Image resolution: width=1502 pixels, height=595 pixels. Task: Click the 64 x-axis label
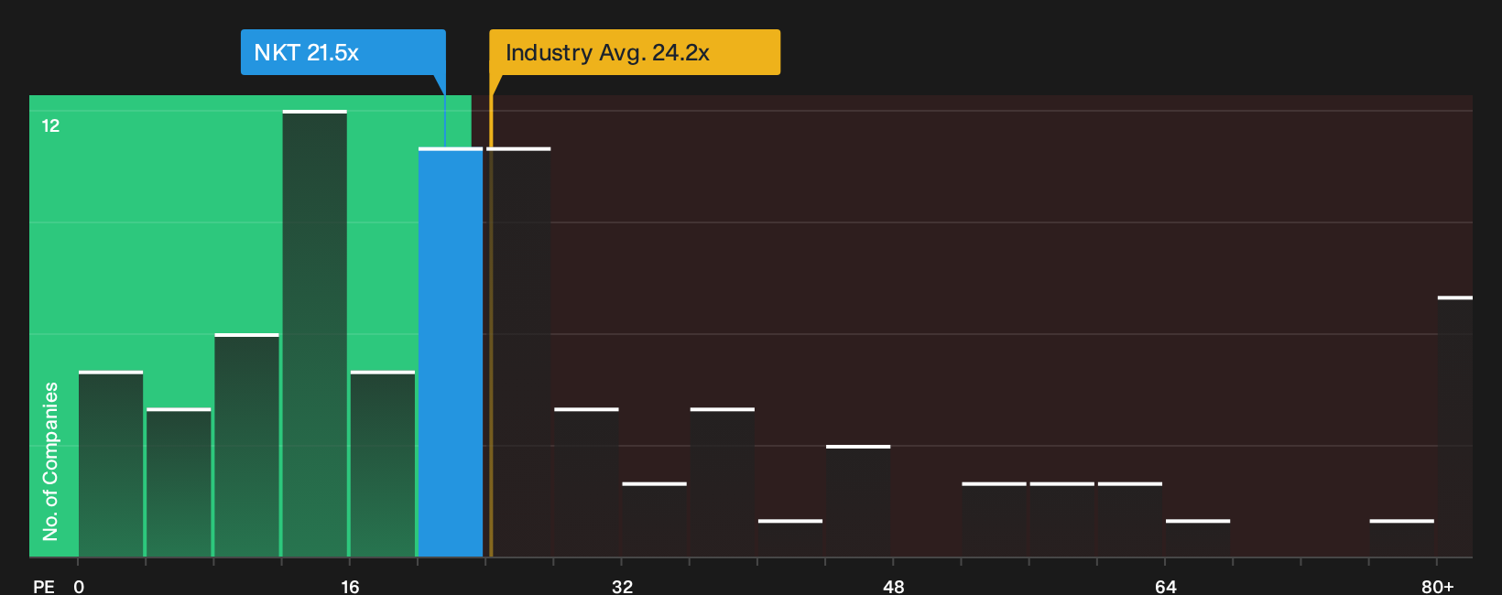(1165, 586)
